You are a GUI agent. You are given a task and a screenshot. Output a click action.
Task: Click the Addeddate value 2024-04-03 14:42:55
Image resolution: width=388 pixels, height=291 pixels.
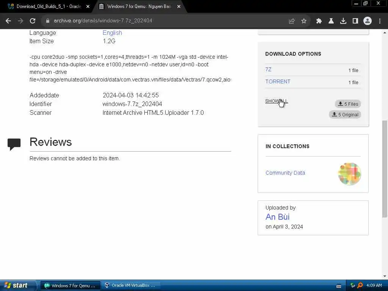click(131, 95)
